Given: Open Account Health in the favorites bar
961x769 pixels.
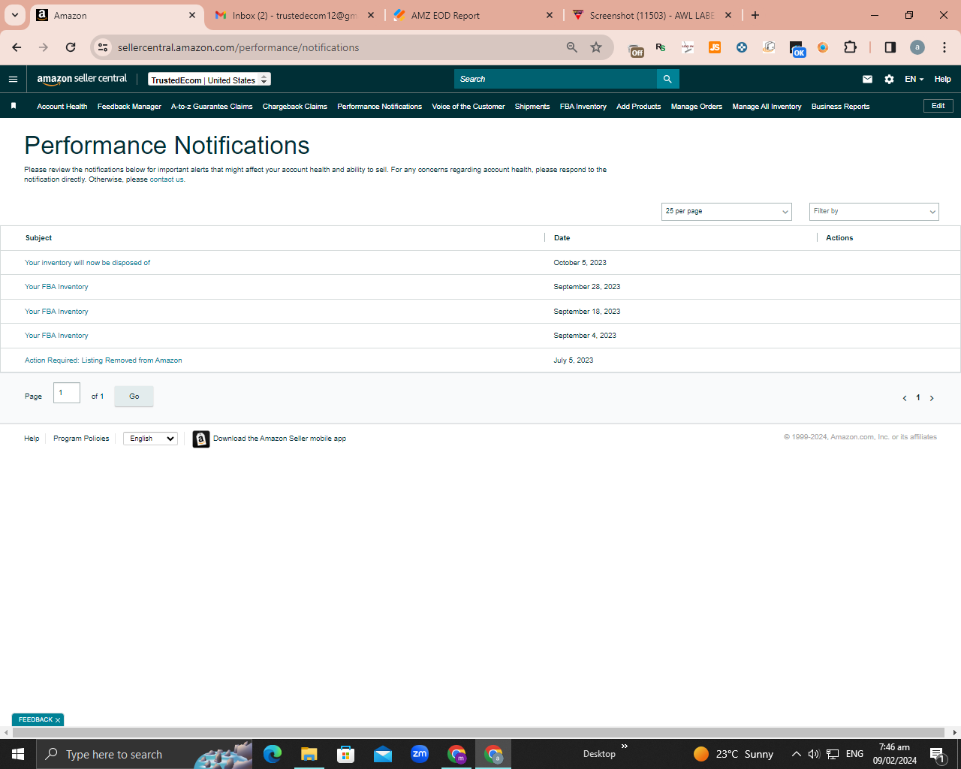Looking at the screenshot, I should coord(62,107).
